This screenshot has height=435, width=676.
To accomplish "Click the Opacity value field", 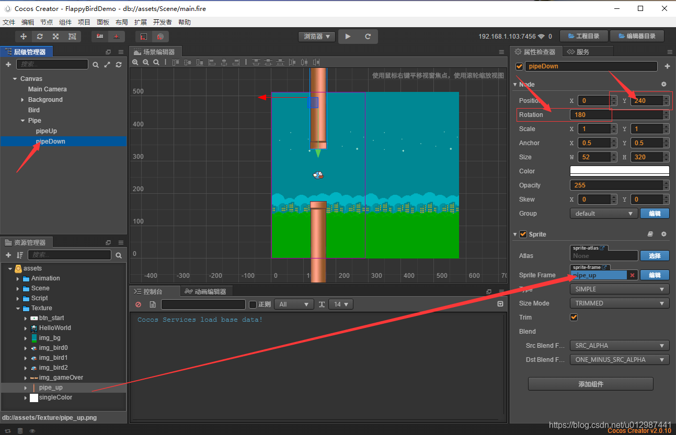I will coord(616,185).
